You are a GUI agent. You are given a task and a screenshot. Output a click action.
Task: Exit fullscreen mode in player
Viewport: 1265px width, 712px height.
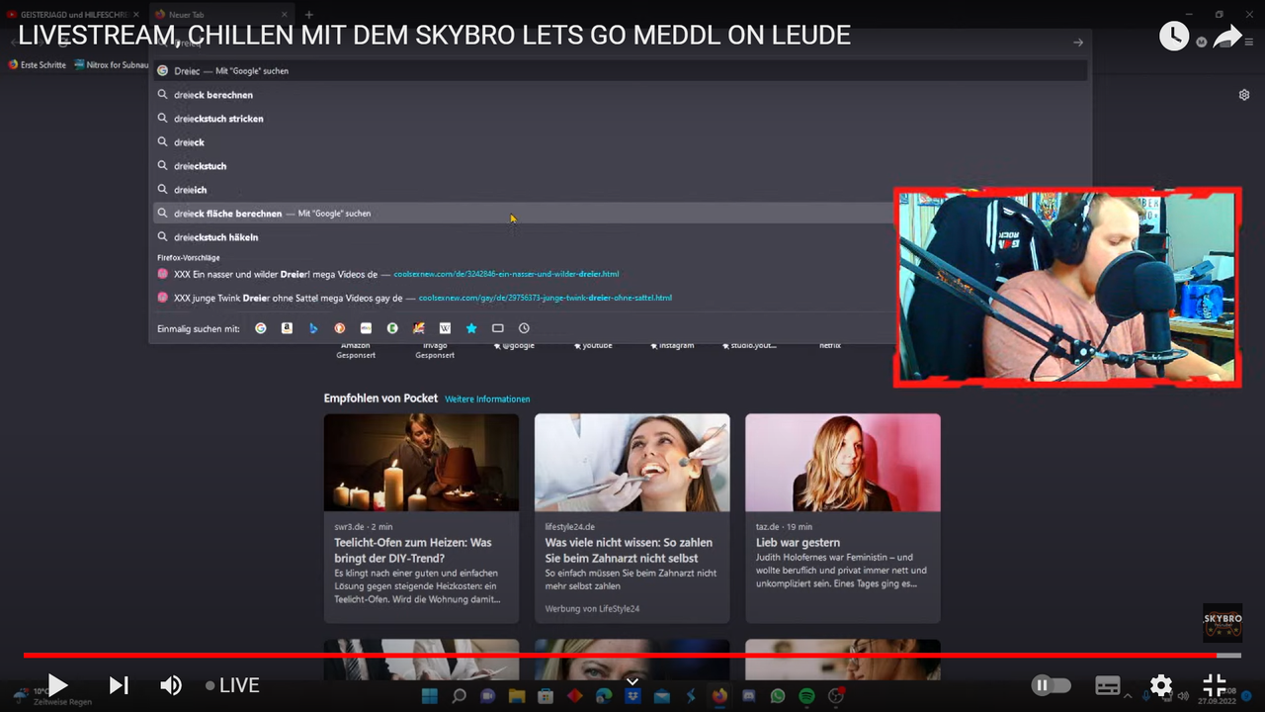(x=1215, y=685)
